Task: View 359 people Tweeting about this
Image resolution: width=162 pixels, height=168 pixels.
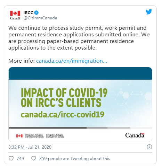Action: pyautogui.click(x=75, y=159)
